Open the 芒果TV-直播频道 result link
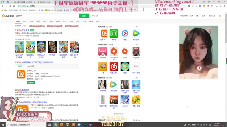The width and height of the screenshot is (227, 127). pos(22,89)
